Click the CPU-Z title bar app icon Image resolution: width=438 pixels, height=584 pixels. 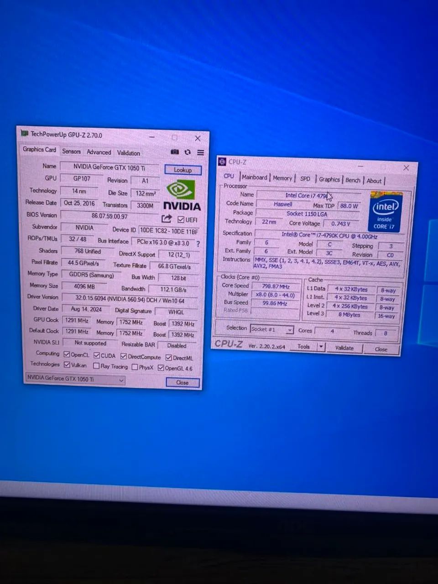[222, 161]
